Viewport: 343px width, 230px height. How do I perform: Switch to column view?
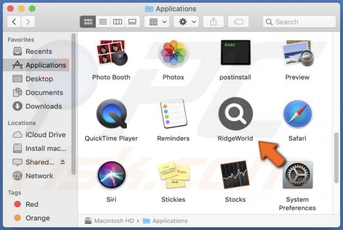[x=118, y=21]
